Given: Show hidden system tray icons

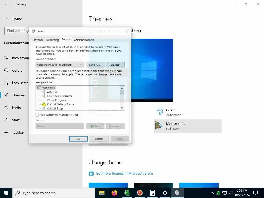Looking at the screenshot, I should 212,193.
